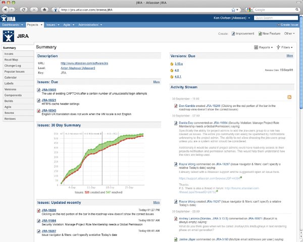Click the New Feature issue type icon
The height and width of the screenshot is (242, 303).
click(x=260, y=34)
